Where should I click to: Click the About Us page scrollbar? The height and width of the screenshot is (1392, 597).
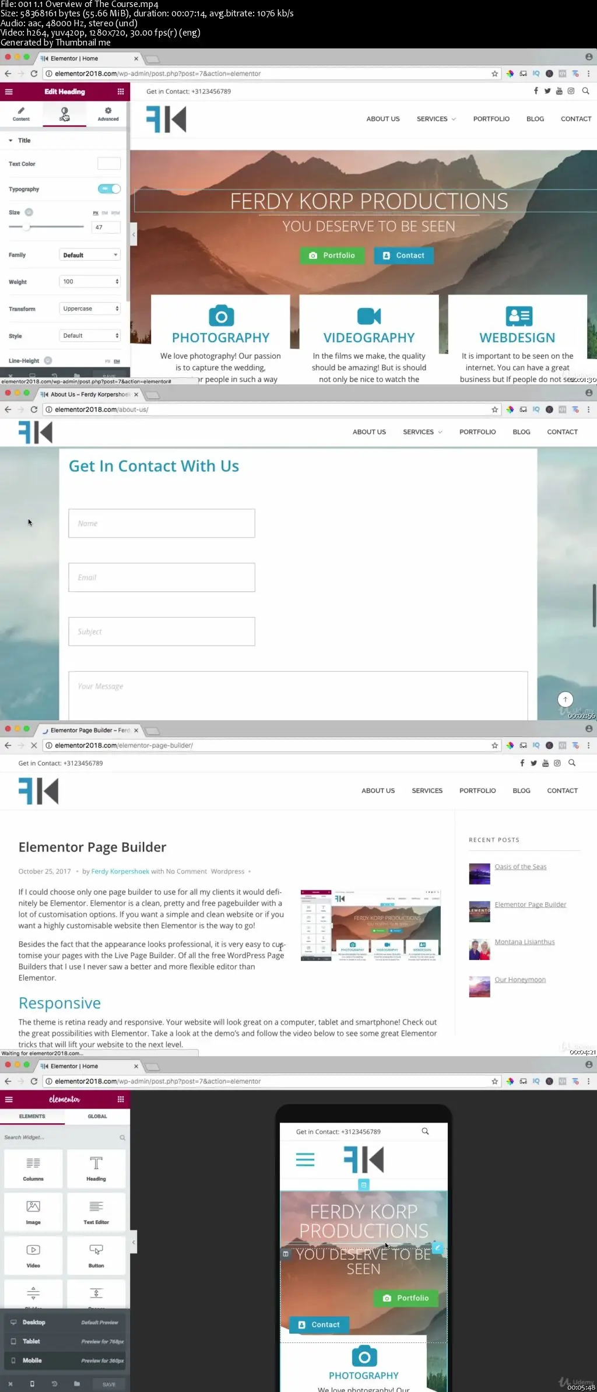tap(594, 605)
